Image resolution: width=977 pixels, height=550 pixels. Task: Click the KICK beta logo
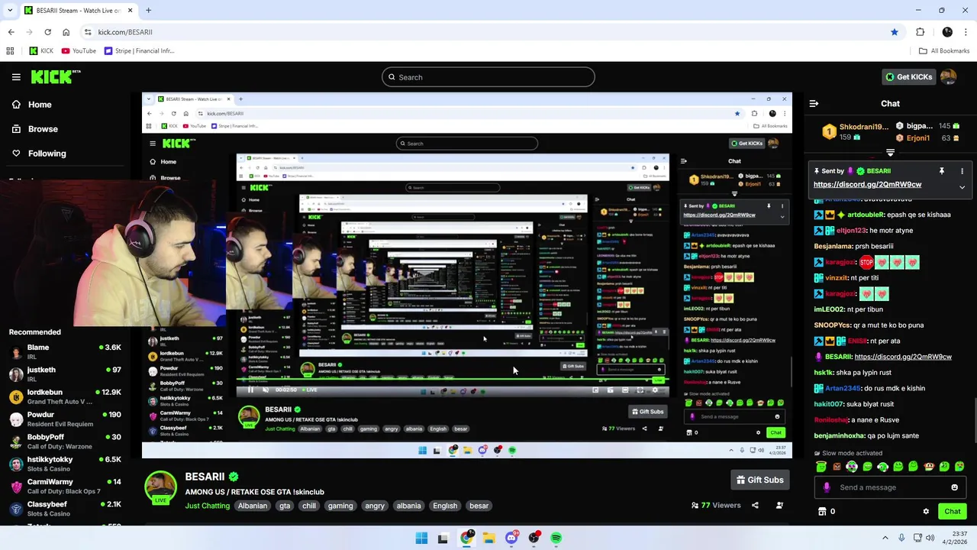[x=56, y=76]
